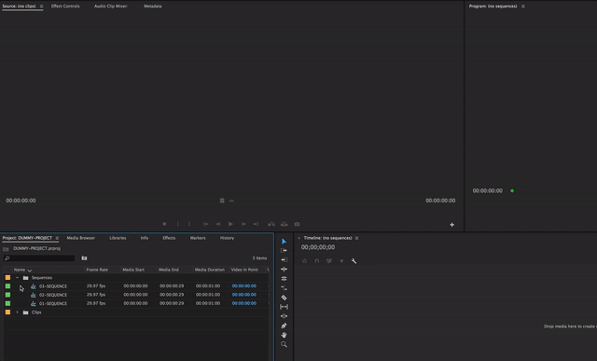Select the Rate Stretch tool
Image resolution: width=597 pixels, height=361 pixels.
[x=284, y=288]
